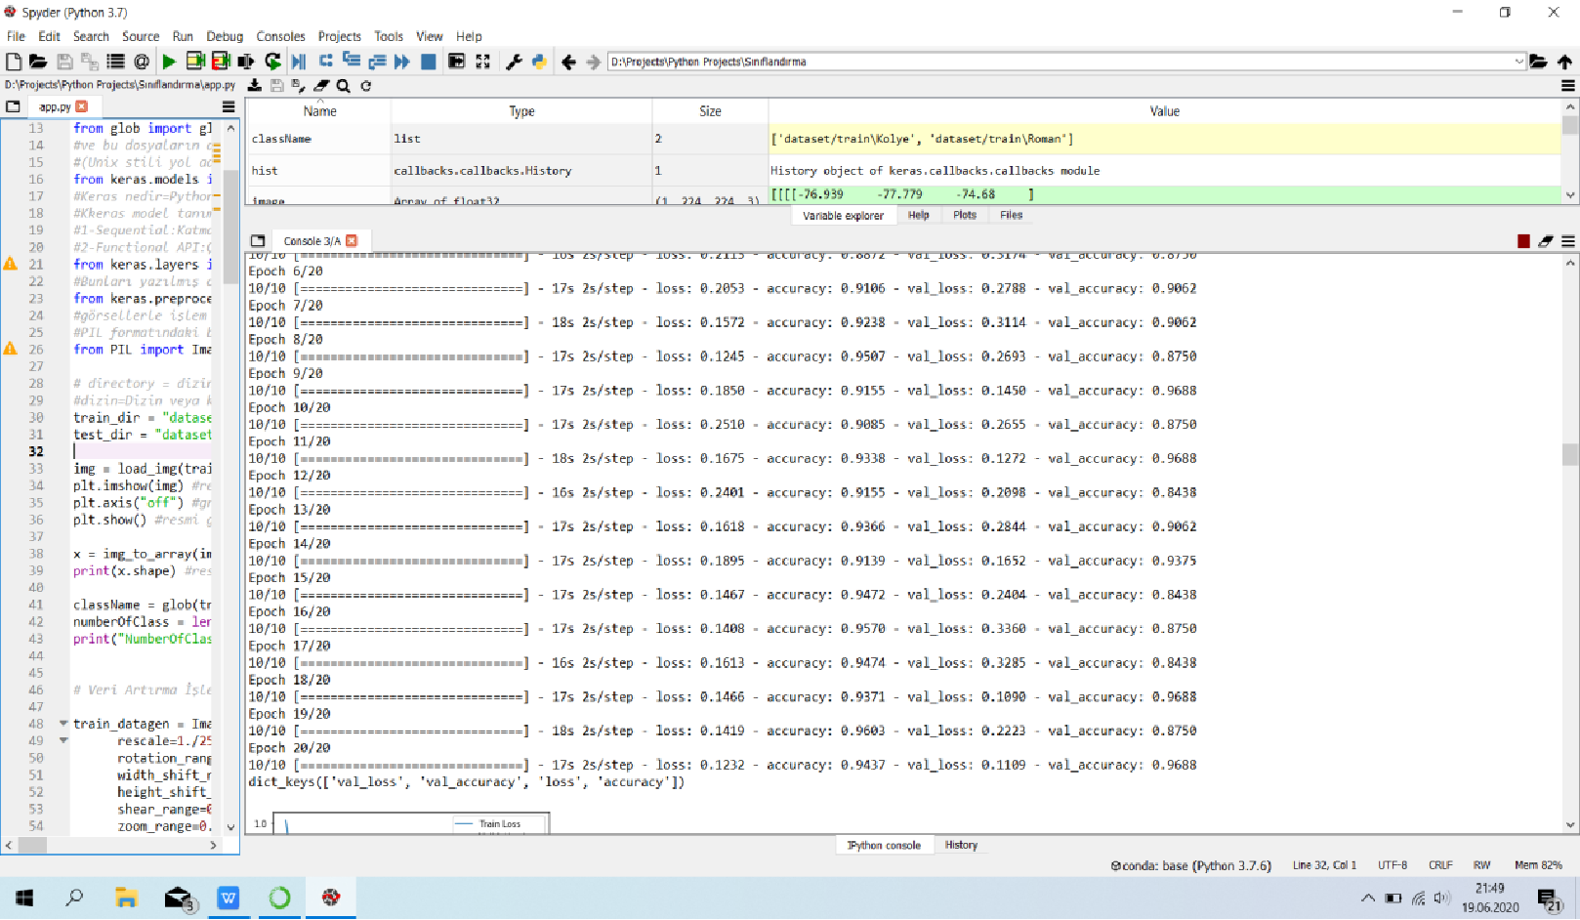Open the Tools menu
Screen dimensions: 1580x920
click(x=389, y=36)
